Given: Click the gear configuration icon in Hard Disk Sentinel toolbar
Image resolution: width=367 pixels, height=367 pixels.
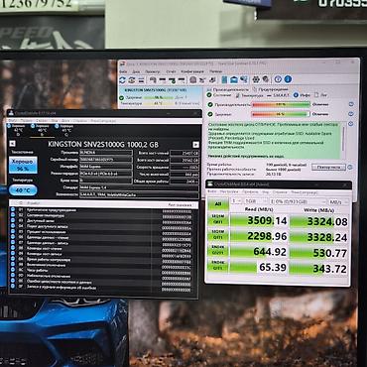Looking at the screenshot, I should (256, 79).
